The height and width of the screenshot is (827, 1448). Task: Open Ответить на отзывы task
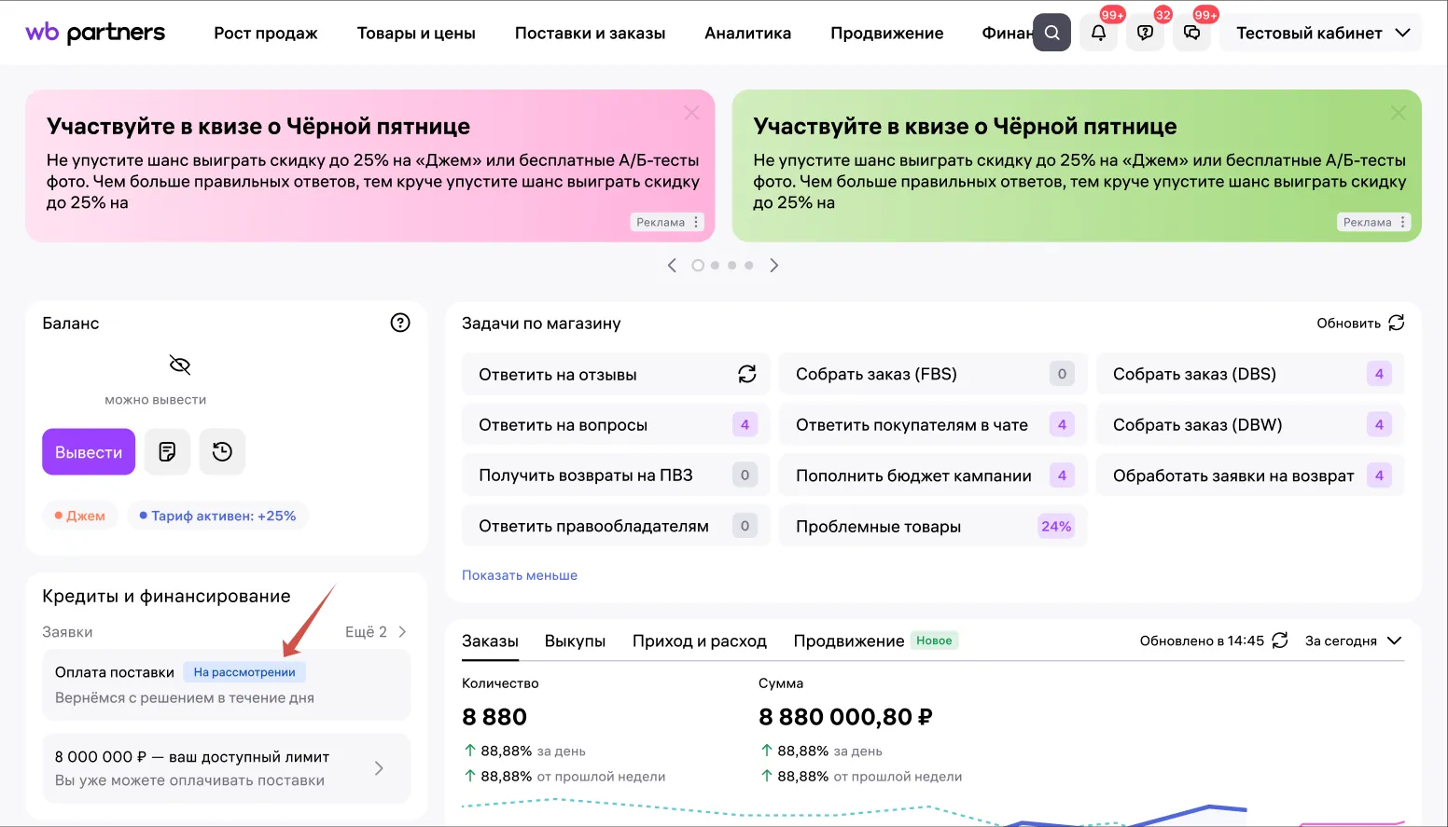click(616, 374)
